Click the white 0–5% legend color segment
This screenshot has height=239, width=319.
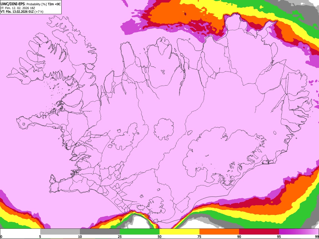(x=20, y=232)
